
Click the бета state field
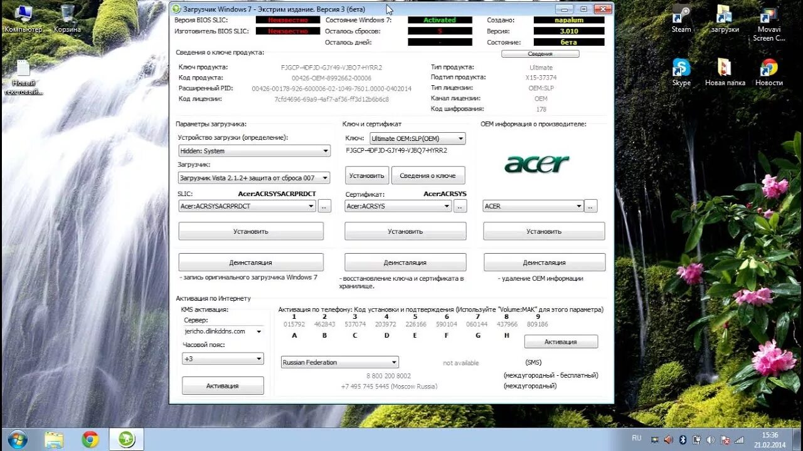click(x=569, y=43)
